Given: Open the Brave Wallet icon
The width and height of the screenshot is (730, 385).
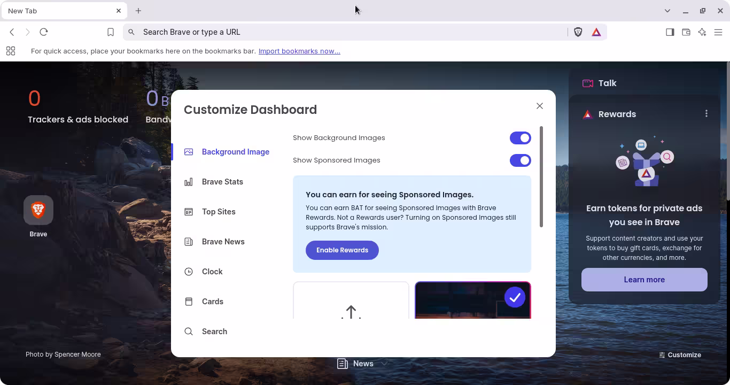Looking at the screenshot, I should pos(686,32).
